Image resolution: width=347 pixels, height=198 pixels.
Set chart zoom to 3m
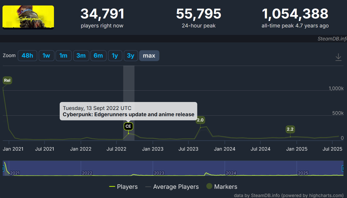[81, 56]
